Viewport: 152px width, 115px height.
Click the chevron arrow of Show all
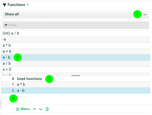coord(145,15)
